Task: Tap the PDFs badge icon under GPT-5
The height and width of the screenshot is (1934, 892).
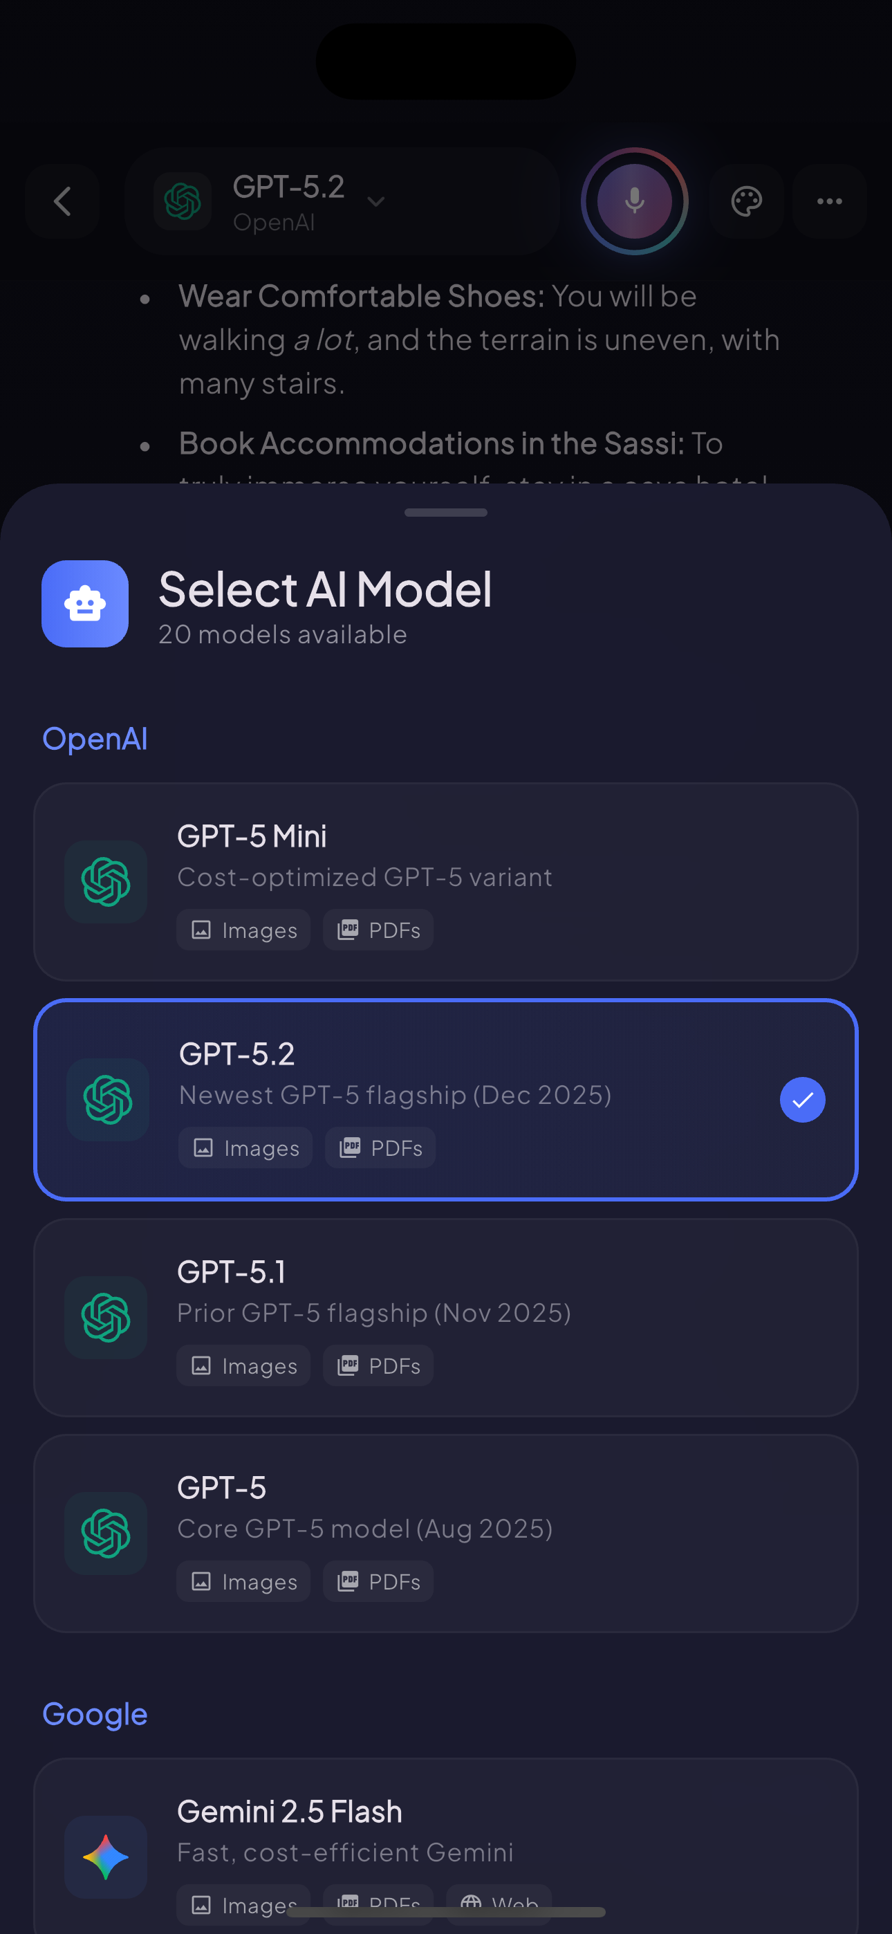Action: [349, 1581]
